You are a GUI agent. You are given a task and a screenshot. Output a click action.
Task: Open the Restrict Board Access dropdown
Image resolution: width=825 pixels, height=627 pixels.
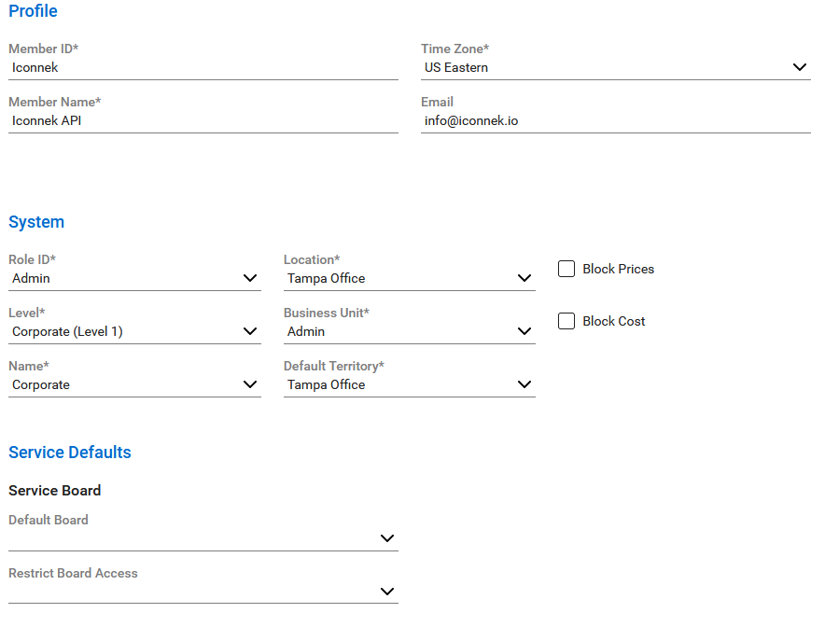[x=203, y=592]
